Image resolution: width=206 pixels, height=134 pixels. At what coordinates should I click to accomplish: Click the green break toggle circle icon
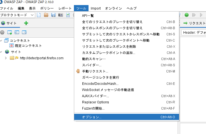(x=187, y=15)
